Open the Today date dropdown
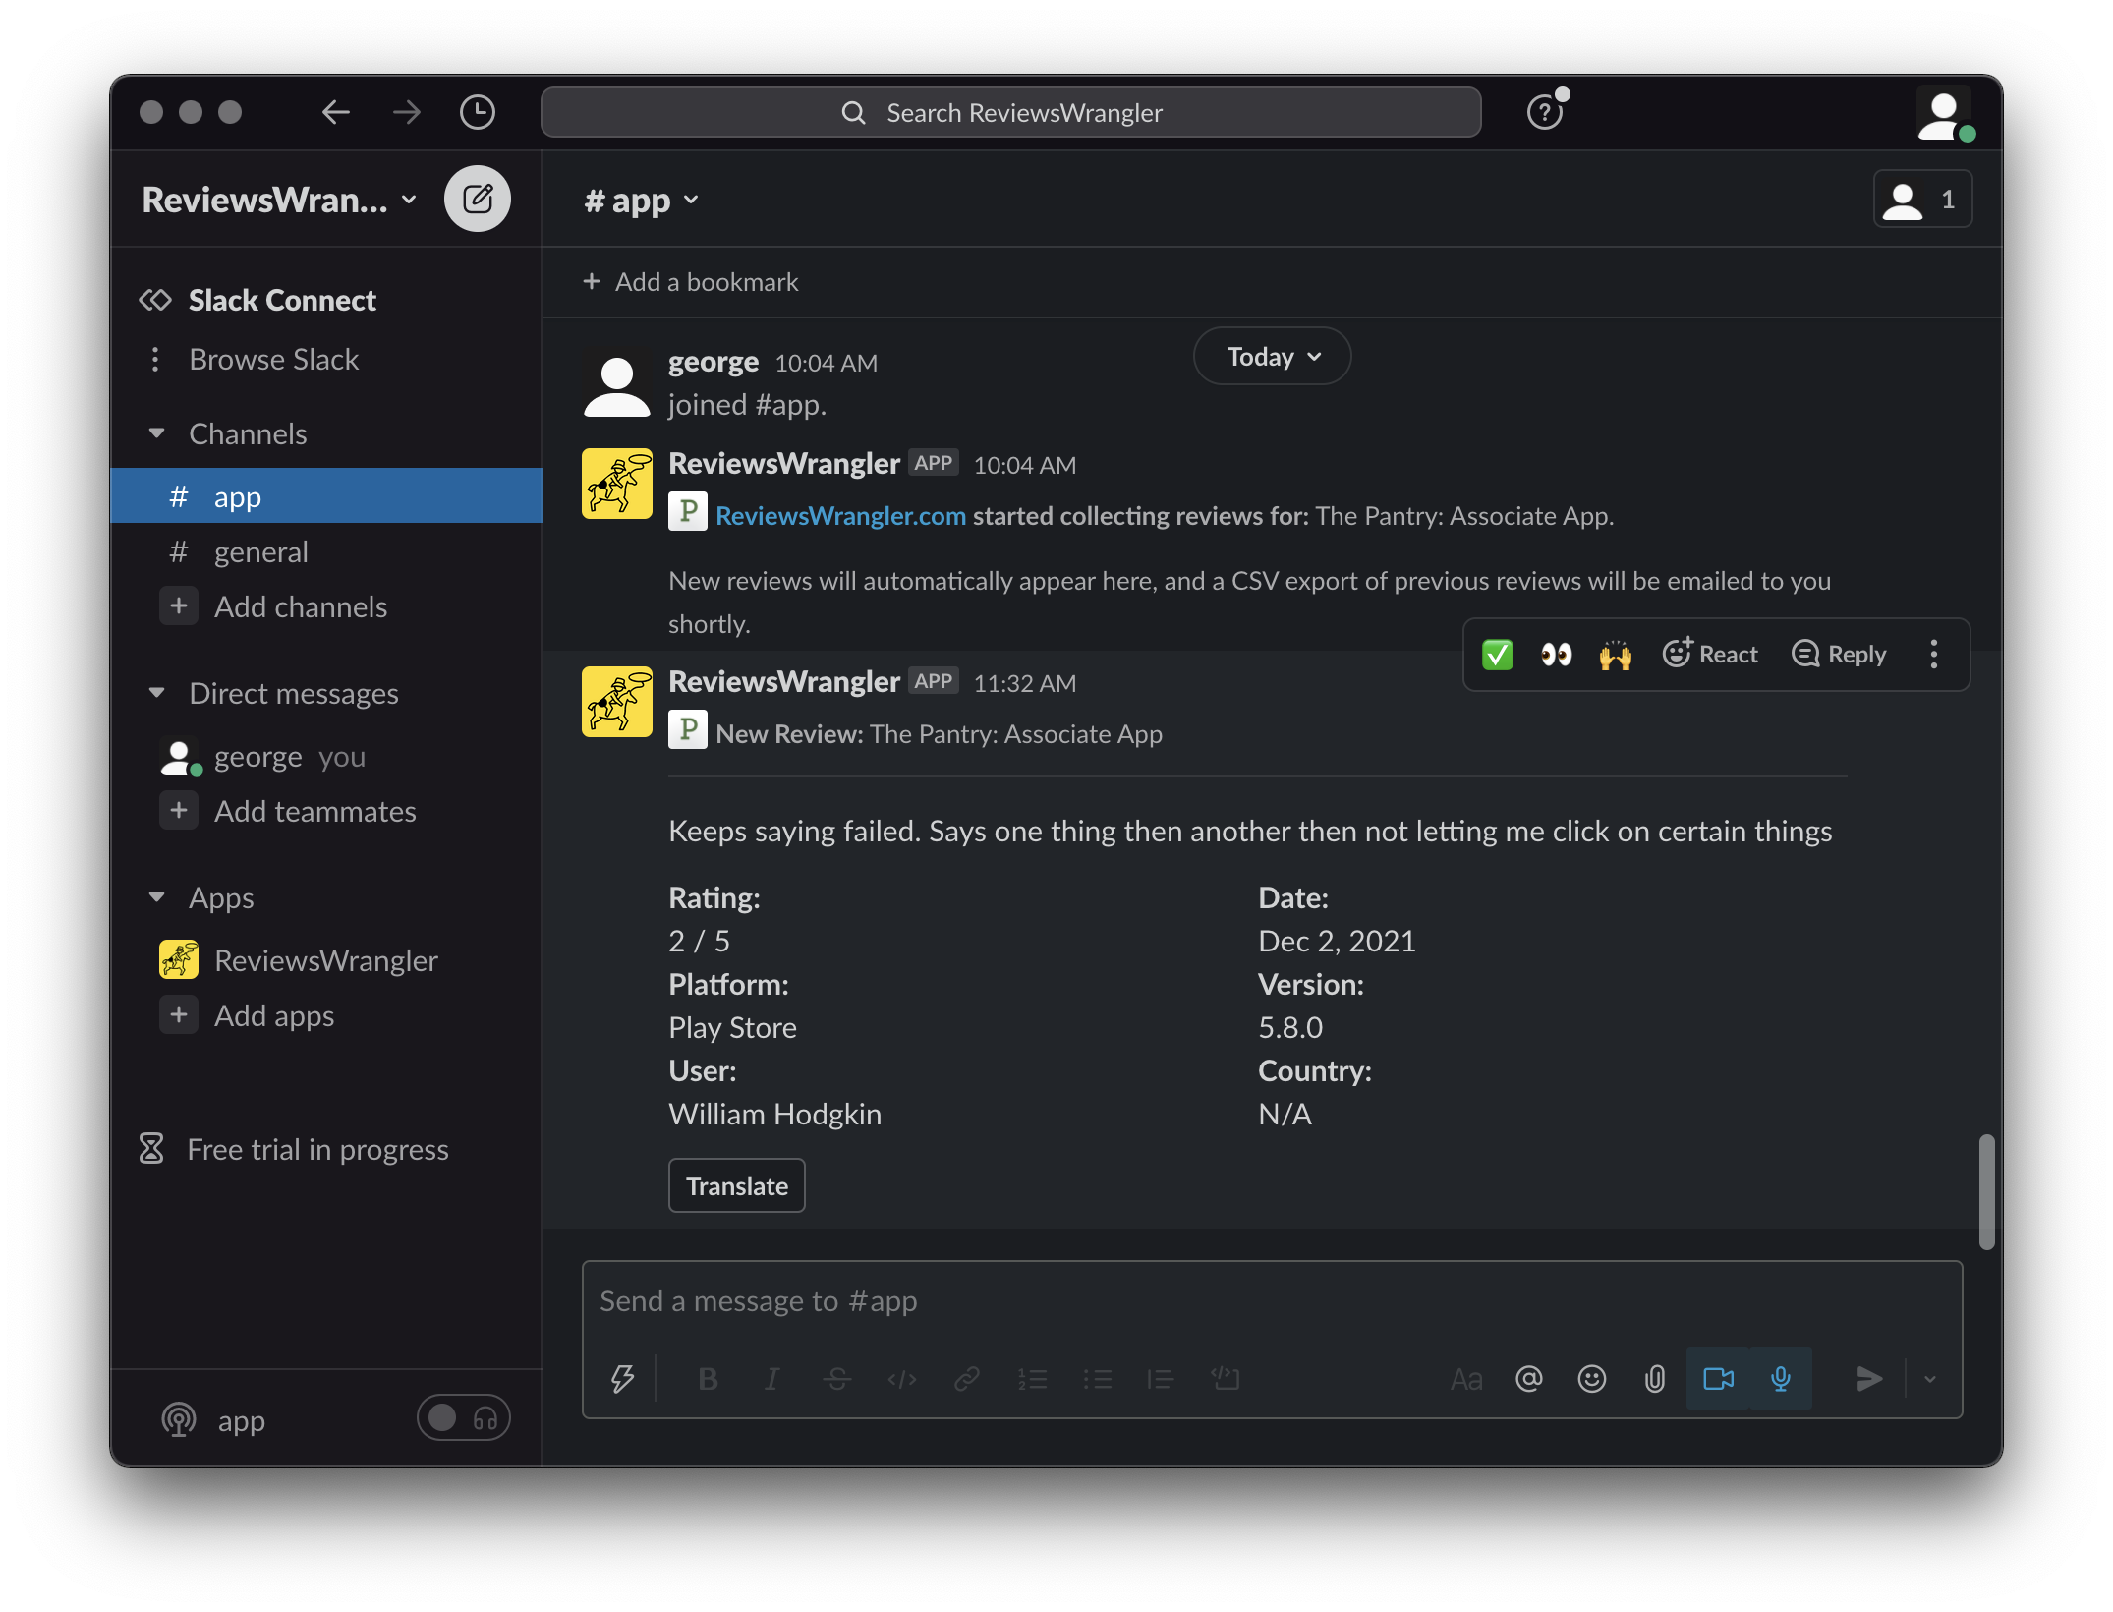Screen dimensions: 2113x1612 1272,357
